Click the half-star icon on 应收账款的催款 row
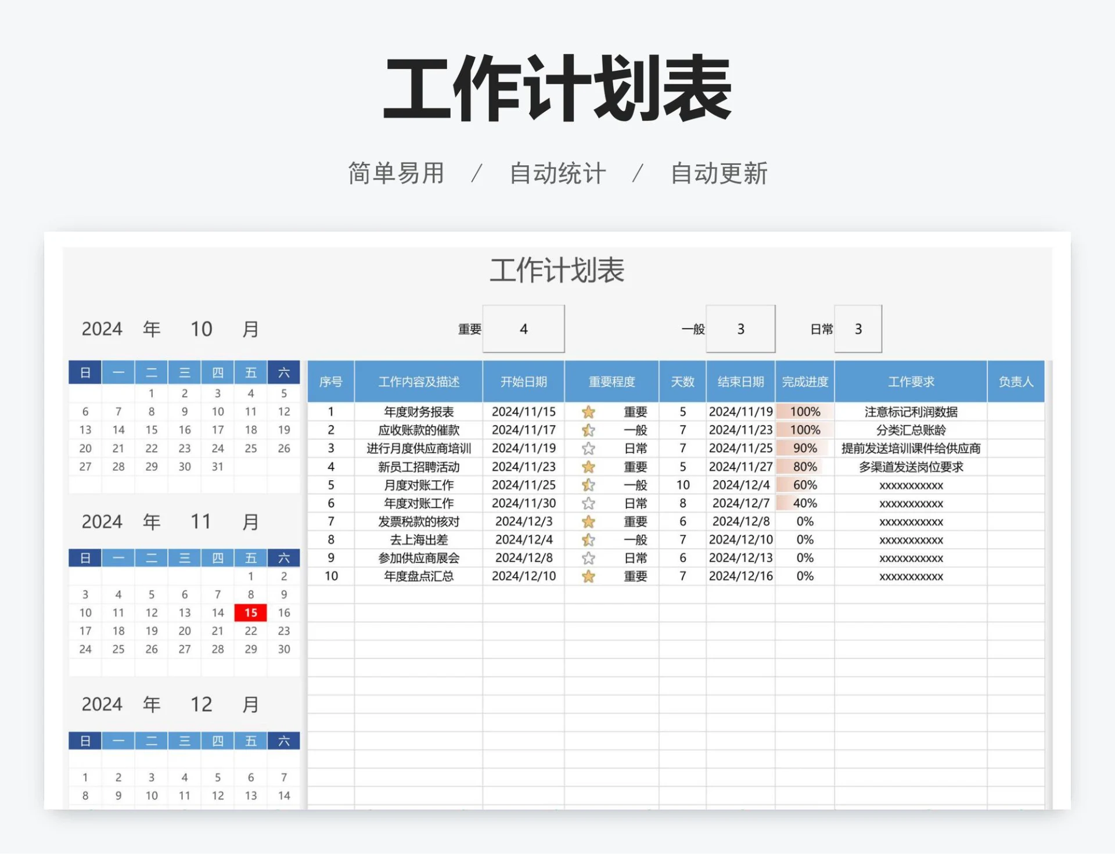The width and height of the screenshot is (1115, 854). pyautogui.click(x=589, y=430)
